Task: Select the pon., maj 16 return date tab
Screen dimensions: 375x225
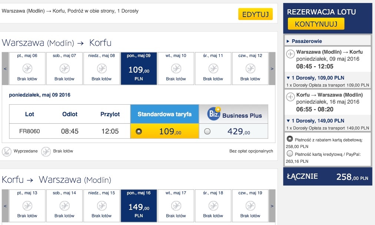Action: [139, 206]
